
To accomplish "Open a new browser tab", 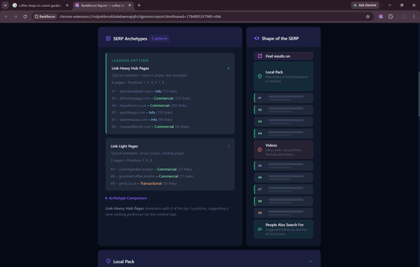I will click(139, 5).
